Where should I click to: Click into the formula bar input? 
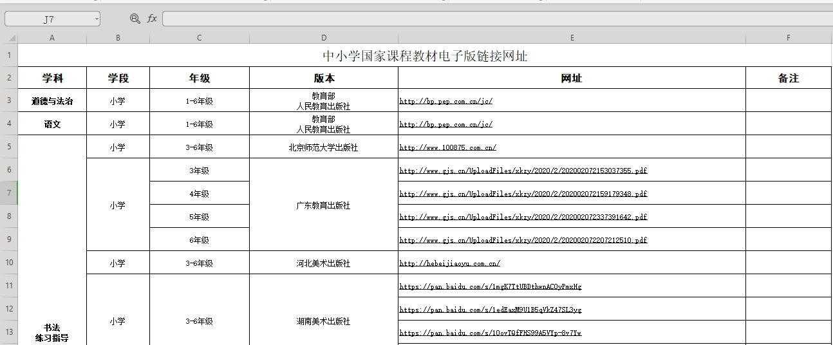496,19
